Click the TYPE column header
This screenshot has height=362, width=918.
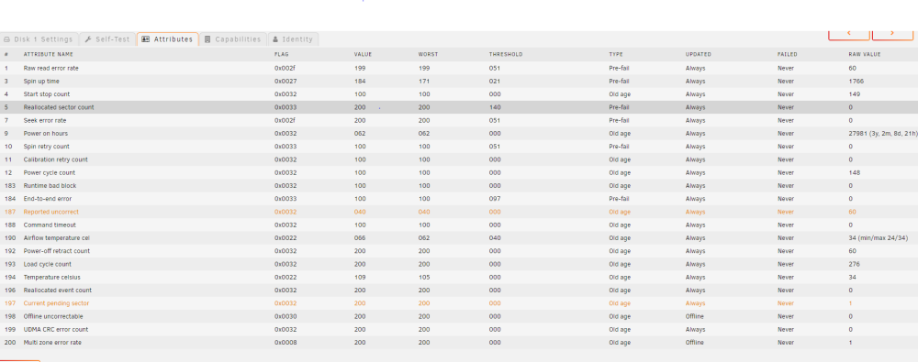[615, 54]
